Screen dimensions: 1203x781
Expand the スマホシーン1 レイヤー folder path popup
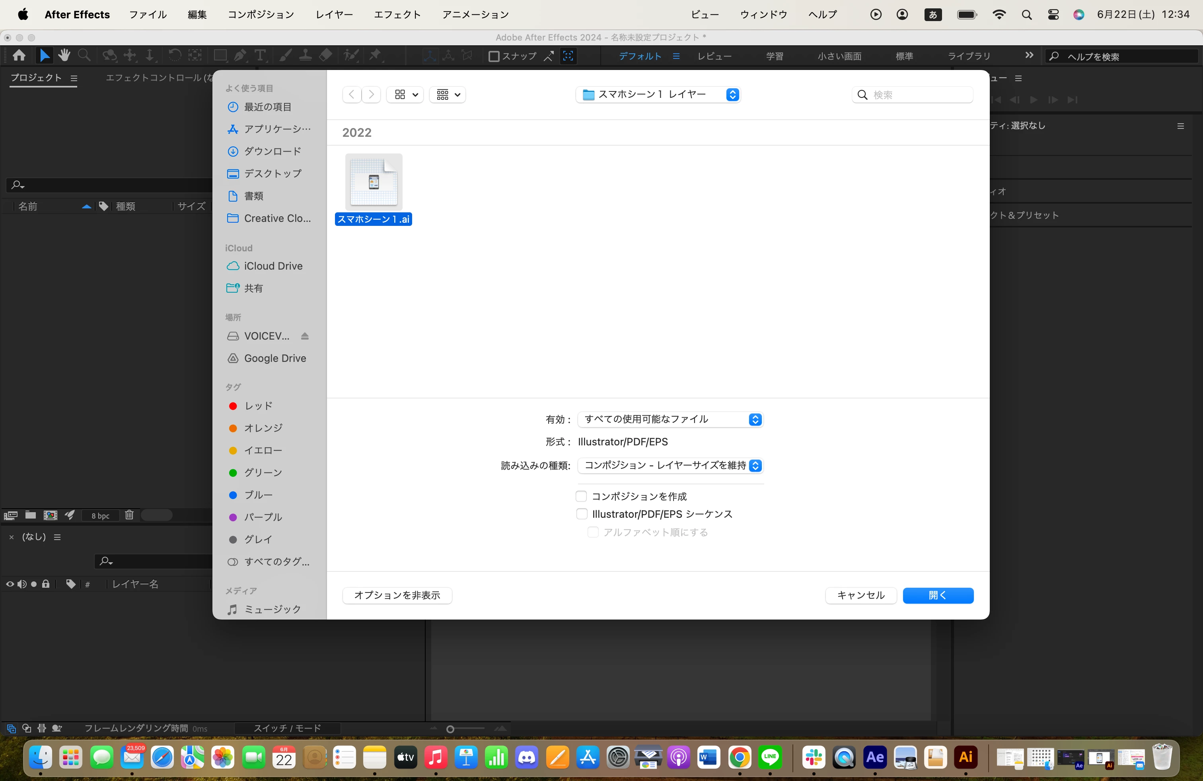pyautogui.click(x=658, y=95)
